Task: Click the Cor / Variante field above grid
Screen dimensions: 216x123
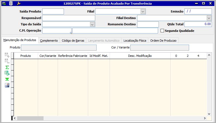Action: pos(160,48)
